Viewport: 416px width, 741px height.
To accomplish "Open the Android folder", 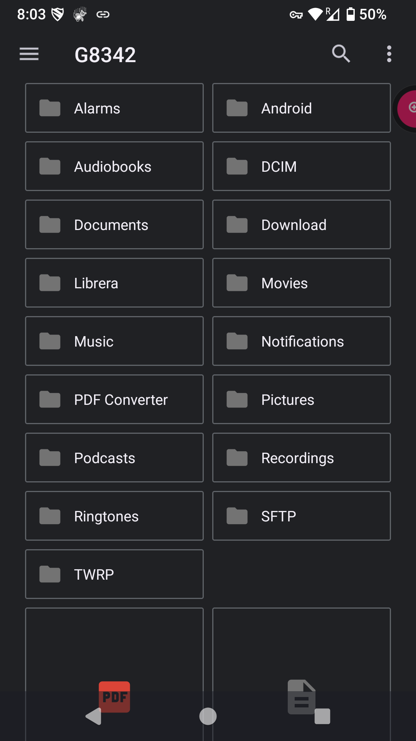I will 301,108.
